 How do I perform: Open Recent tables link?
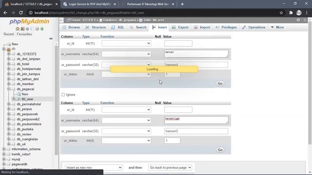tap(9, 34)
